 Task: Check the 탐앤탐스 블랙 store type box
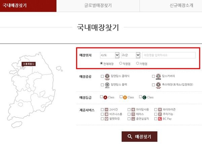(102, 85)
